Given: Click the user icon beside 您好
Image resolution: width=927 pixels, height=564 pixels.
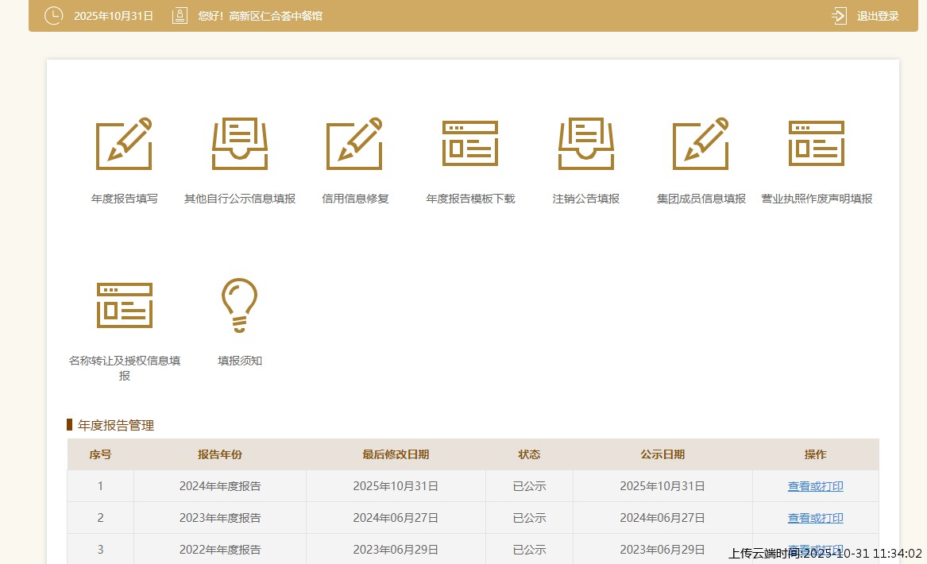Looking at the screenshot, I should [180, 16].
